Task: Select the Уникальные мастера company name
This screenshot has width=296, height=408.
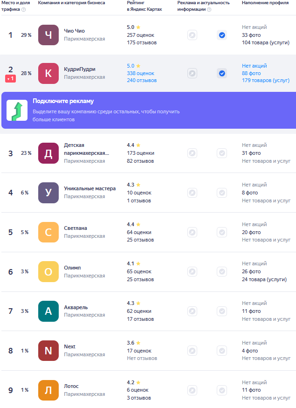Action: (90, 188)
